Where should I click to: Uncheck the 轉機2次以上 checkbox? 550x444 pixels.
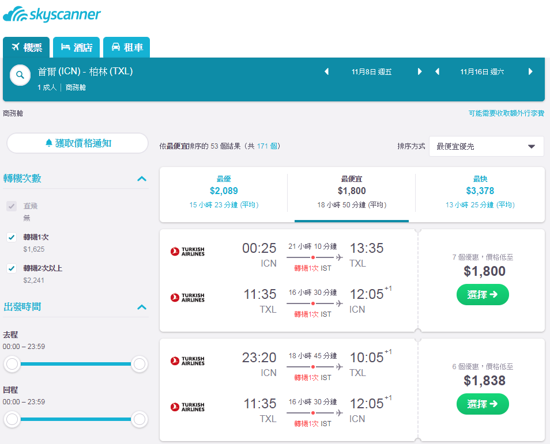tap(12, 268)
